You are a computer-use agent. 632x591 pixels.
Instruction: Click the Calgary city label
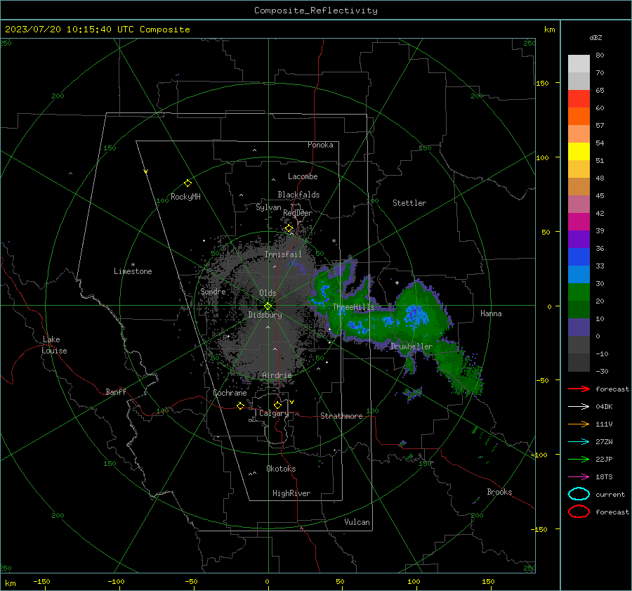pos(274,413)
